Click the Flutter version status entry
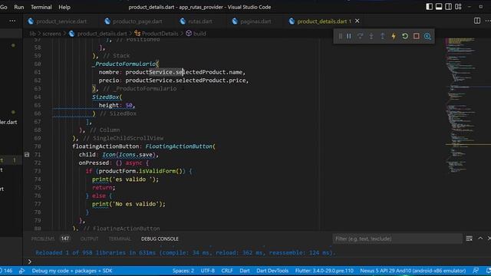 [x=324, y=271]
